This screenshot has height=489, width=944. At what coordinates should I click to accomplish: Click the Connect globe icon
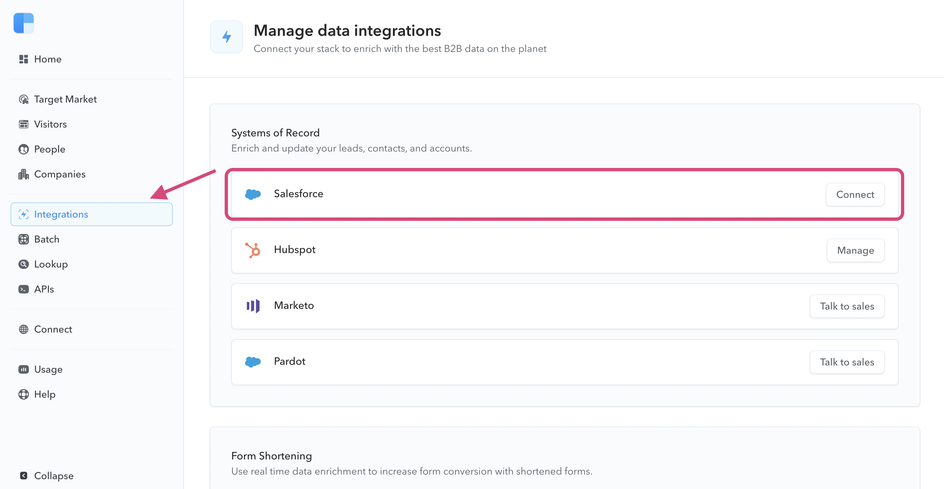(23, 330)
